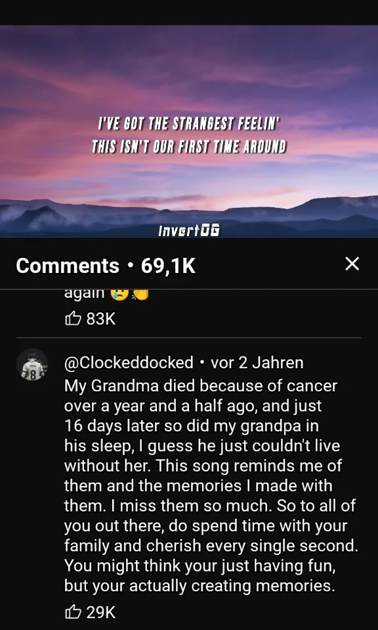Tap the InvertOG watermark in the video
The image size is (378, 630).
[x=189, y=231]
